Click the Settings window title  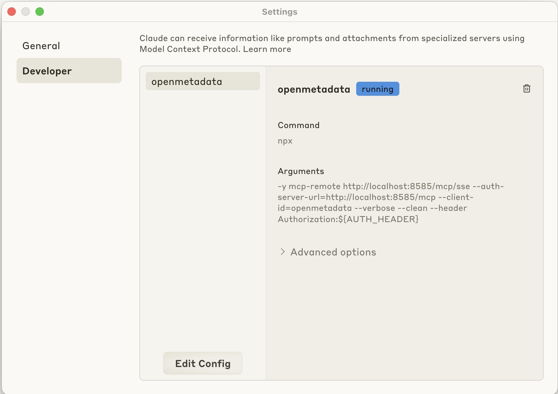coord(279,12)
